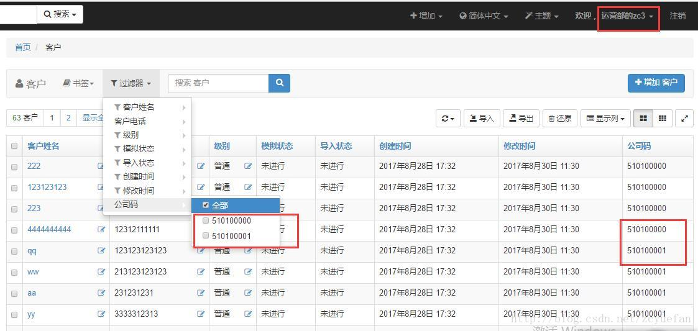The image size is (698, 331).
Task: Open the 主题 theme dropdown
Action: (542, 16)
